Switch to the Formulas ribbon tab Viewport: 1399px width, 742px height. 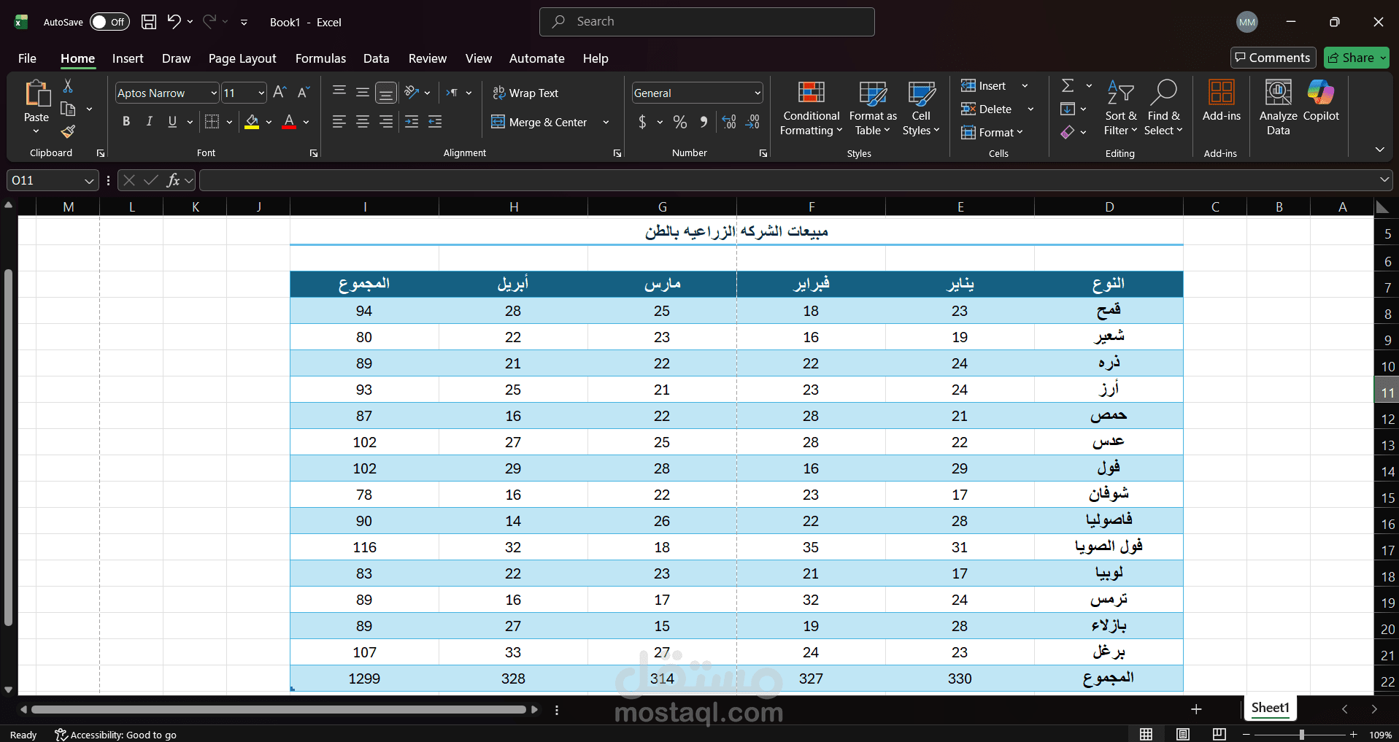pos(320,58)
